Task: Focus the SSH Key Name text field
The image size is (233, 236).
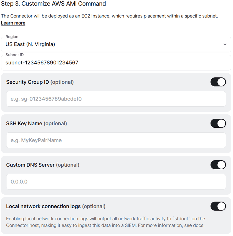Action: coord(116,140)
